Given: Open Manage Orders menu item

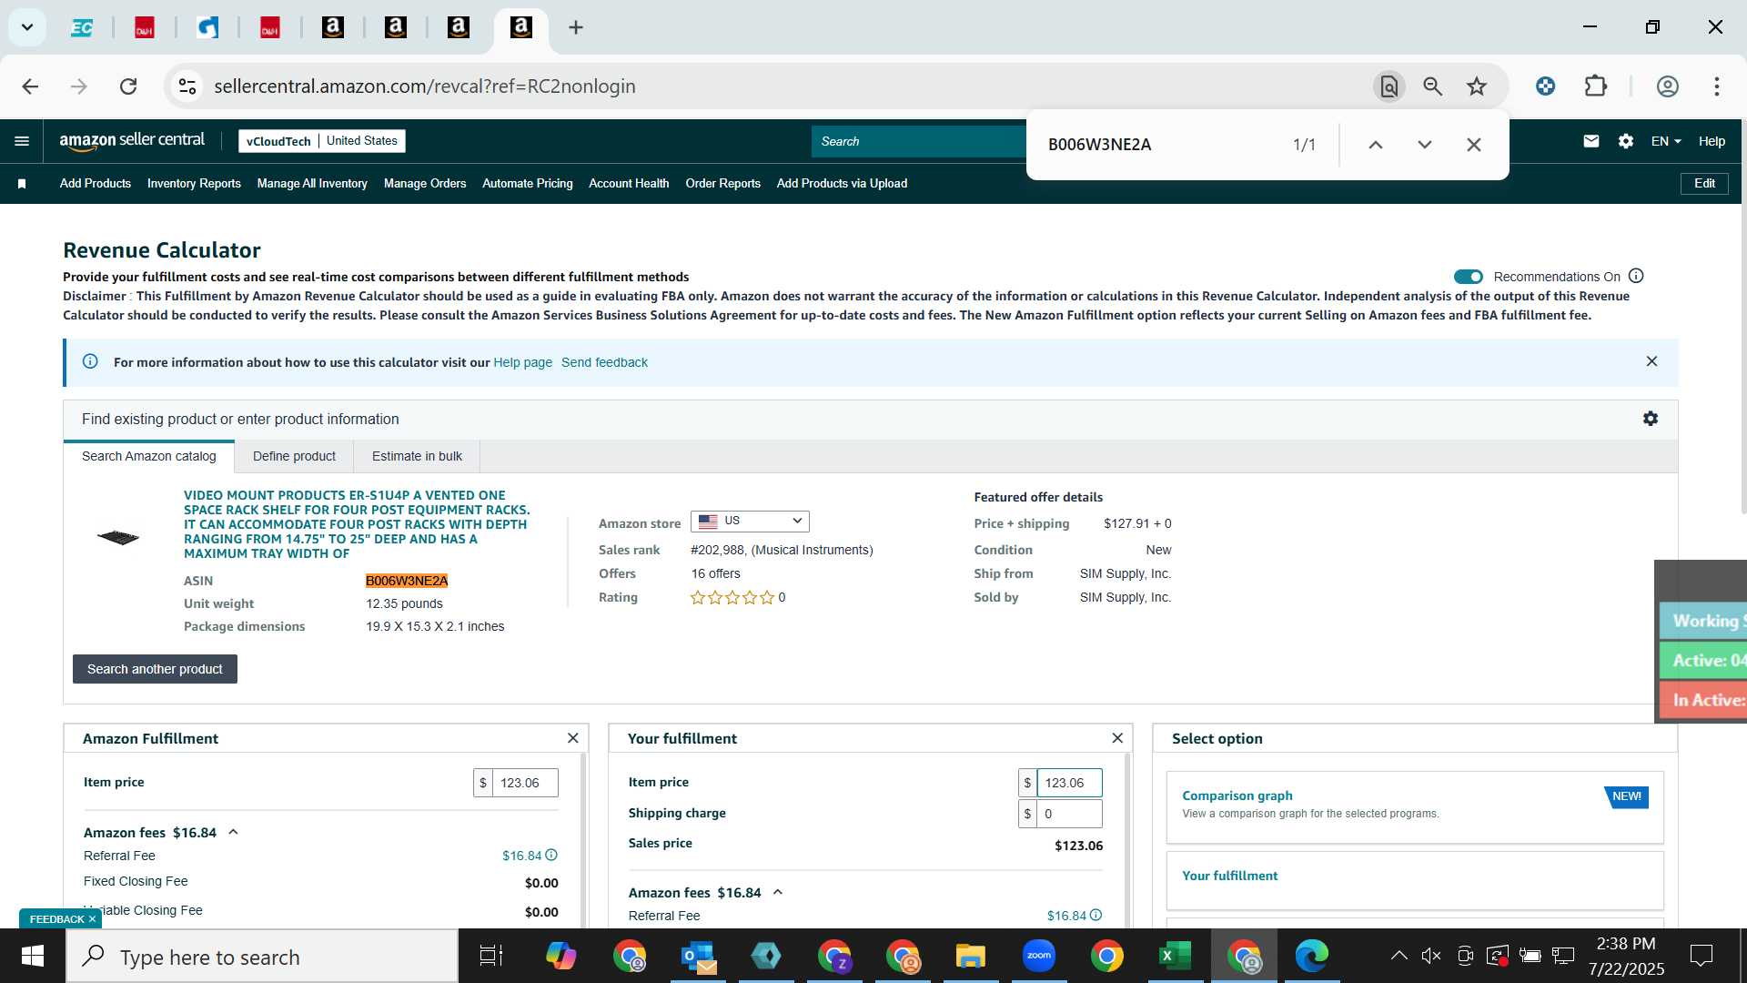Looking at the screenshot, I should 425,183.
